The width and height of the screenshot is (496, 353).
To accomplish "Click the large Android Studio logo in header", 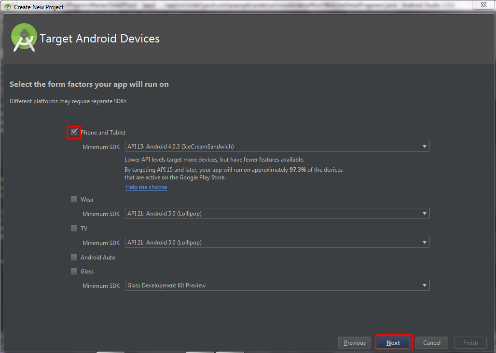I will [x=24, y=39].
